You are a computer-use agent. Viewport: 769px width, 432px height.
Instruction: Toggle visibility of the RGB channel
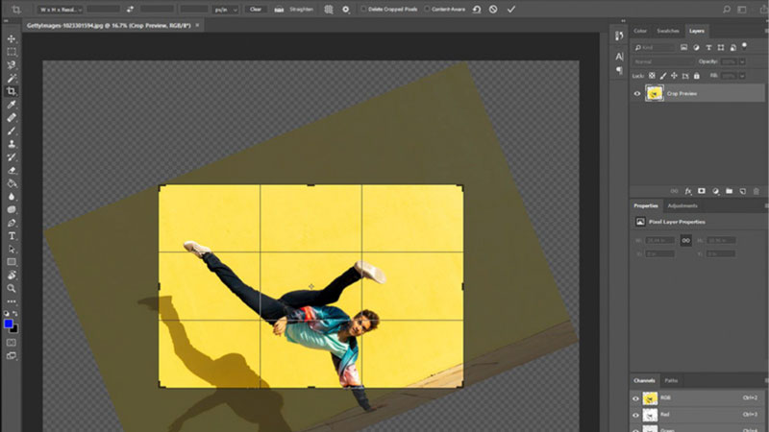click(x=636, y=398)
